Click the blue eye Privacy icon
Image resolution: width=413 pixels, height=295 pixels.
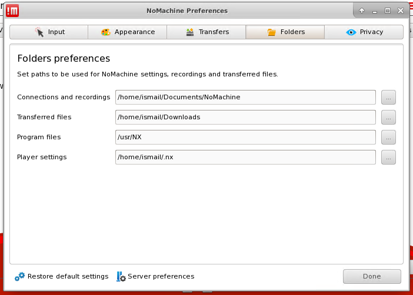[351, 32]
